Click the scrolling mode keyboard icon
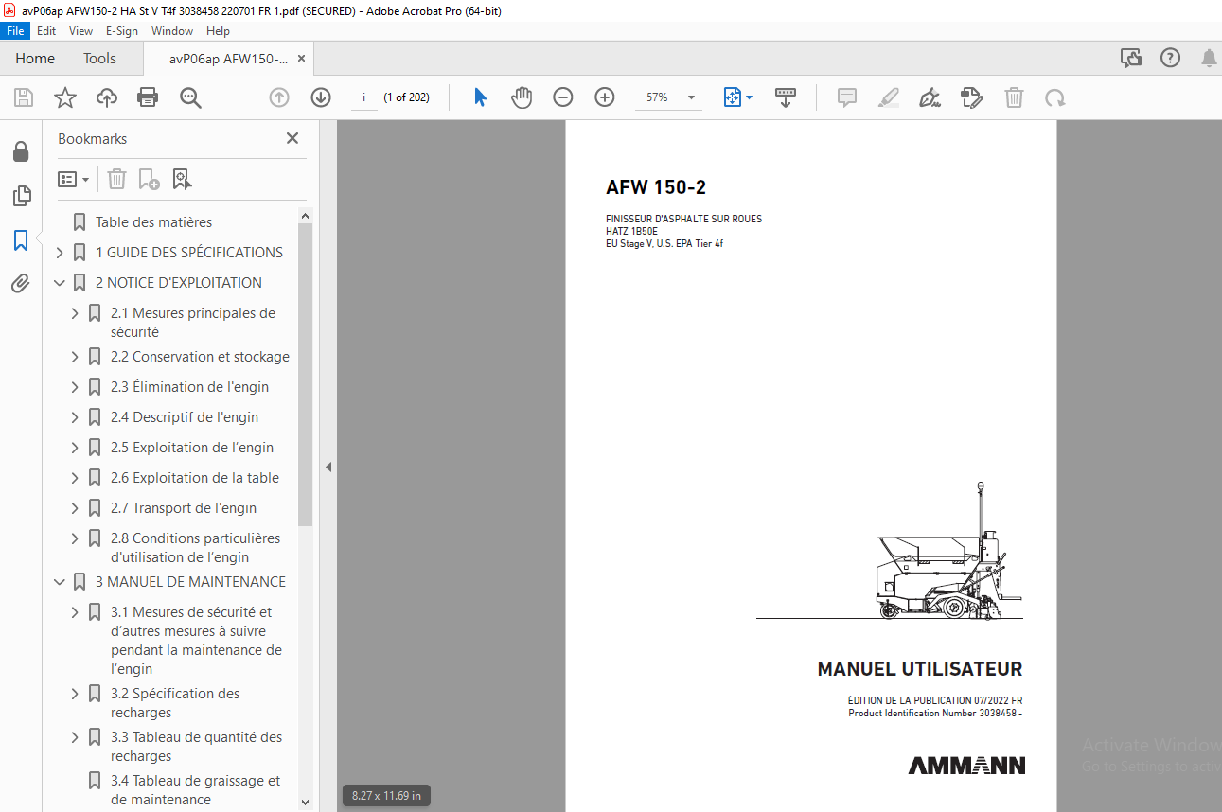Viewport: 1222px width, 812px height. click(786, 97)
